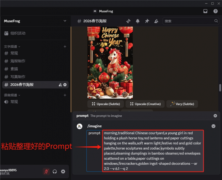Switch to the 海报制作 channel
Image resolution: width=222 pixels, height=180 pixels.
[18, 61]
